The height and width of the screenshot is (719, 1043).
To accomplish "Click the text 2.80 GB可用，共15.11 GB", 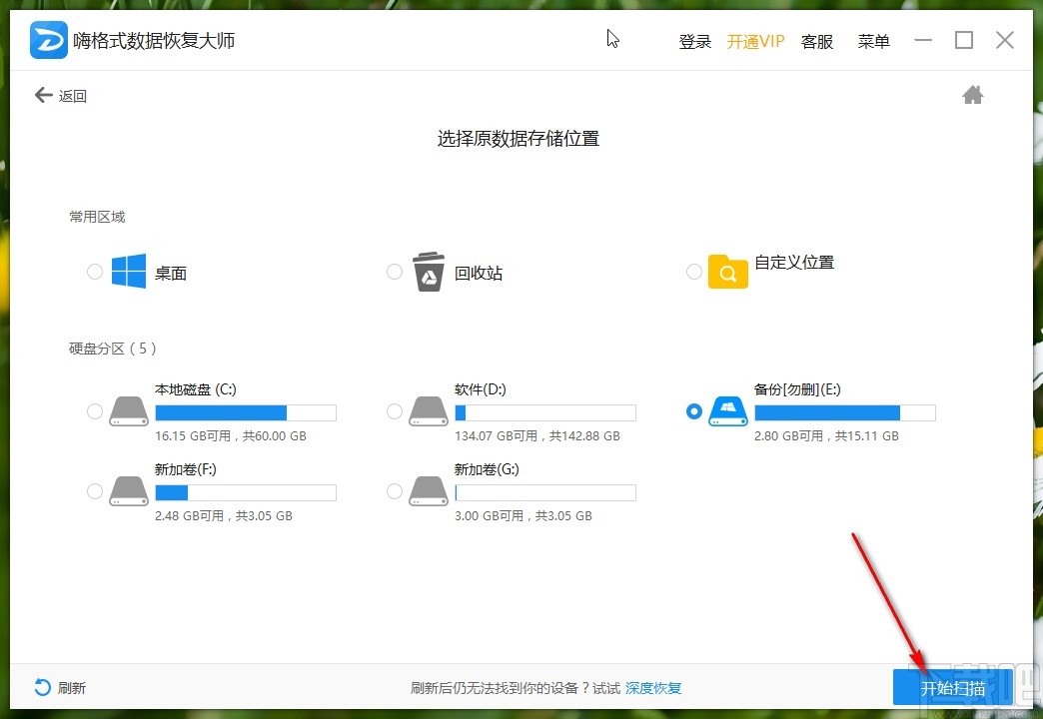I will [x=827, y=435].
